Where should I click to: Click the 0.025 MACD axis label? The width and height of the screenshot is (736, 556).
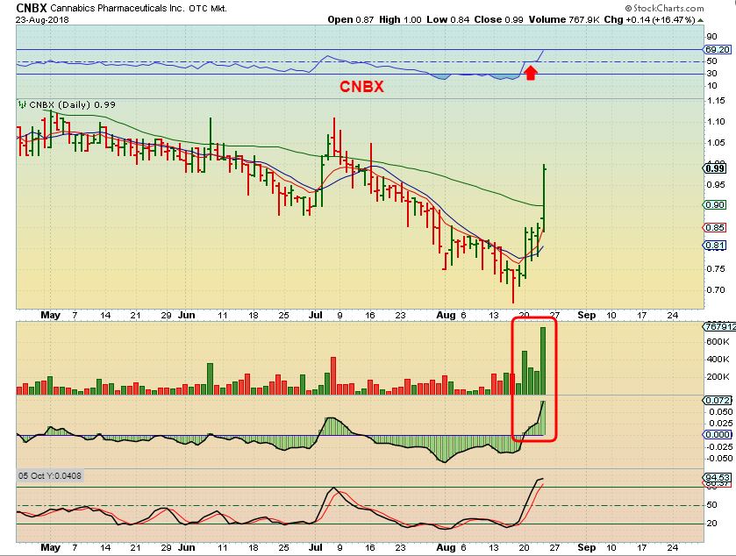[x=720, y=424]
